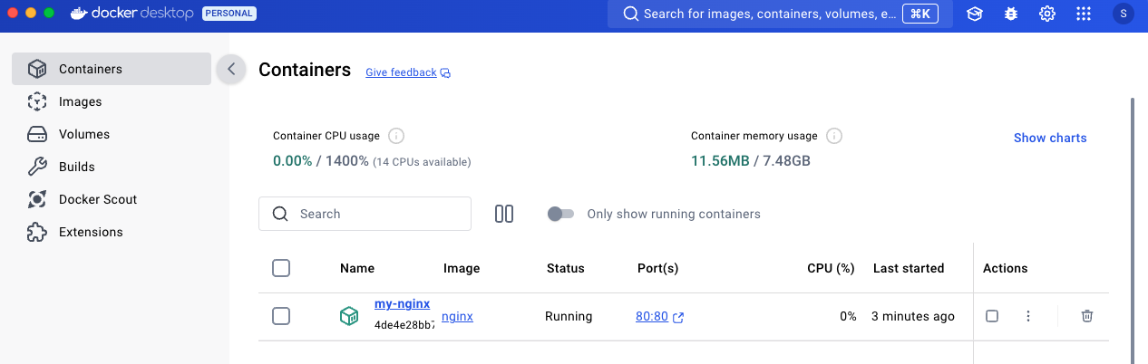Sort by the Name column header

point(357,269)
